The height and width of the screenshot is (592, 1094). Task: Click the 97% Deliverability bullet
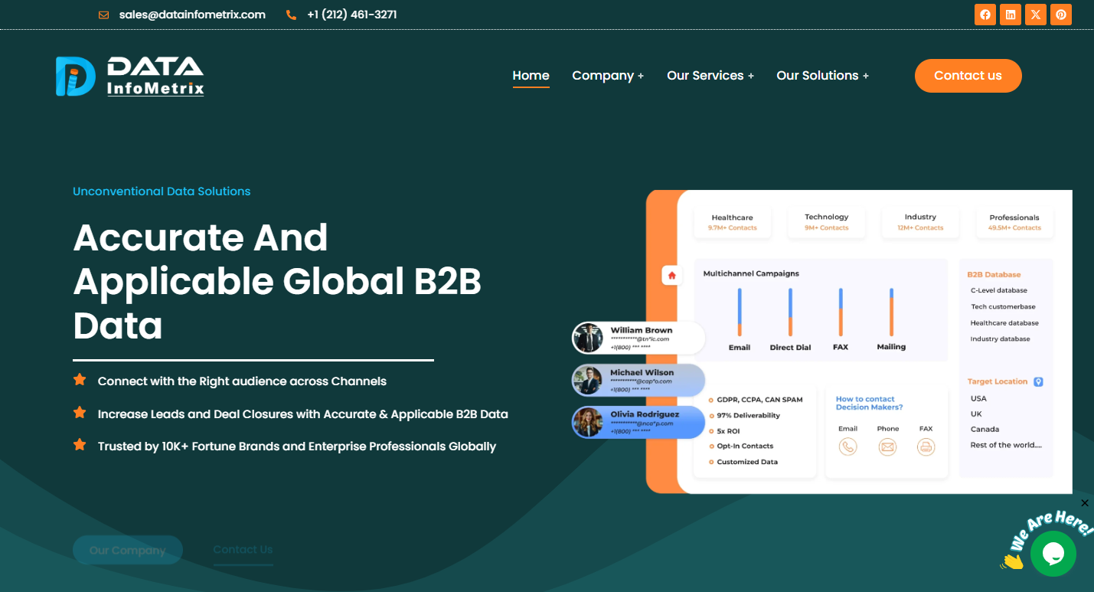tap(744, 415)
